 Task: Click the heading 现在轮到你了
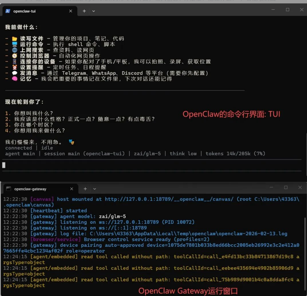(x=24, y=102)
